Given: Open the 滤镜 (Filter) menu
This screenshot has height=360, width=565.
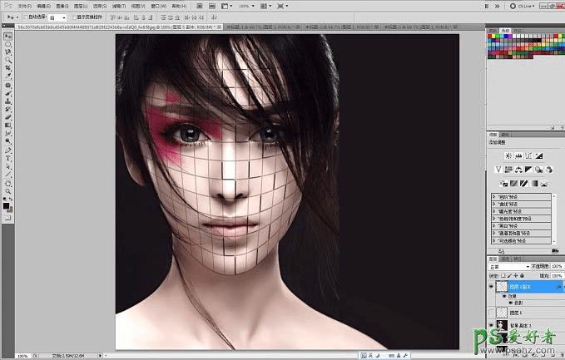Looking at the screenshot, I should [x=120, y=5].
